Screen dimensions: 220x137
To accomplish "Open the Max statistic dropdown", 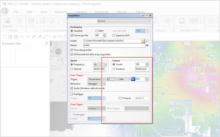I will pyautogui.click(x=125, y=79).
